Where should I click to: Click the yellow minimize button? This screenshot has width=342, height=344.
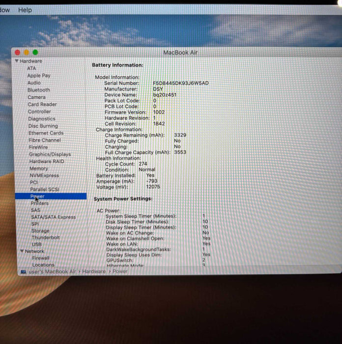tap(27, 53)
